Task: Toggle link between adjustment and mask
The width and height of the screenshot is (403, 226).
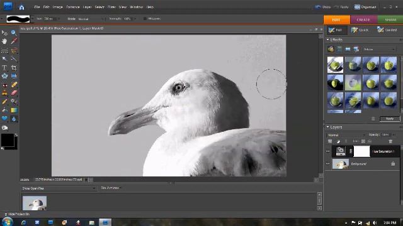Action: [x=351, y=151]
